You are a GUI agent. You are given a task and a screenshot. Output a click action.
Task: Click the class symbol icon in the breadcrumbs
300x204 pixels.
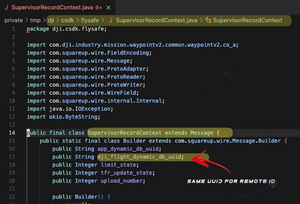click(x=208, y=20)
